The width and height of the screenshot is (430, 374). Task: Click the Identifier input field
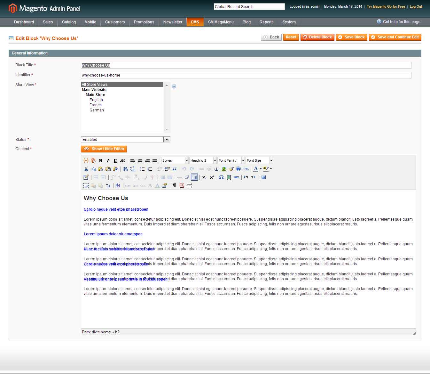246,75
